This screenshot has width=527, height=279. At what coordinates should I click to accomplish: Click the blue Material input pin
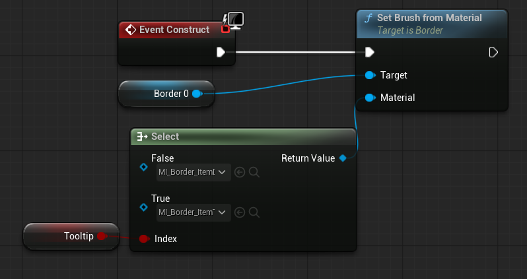369,98
